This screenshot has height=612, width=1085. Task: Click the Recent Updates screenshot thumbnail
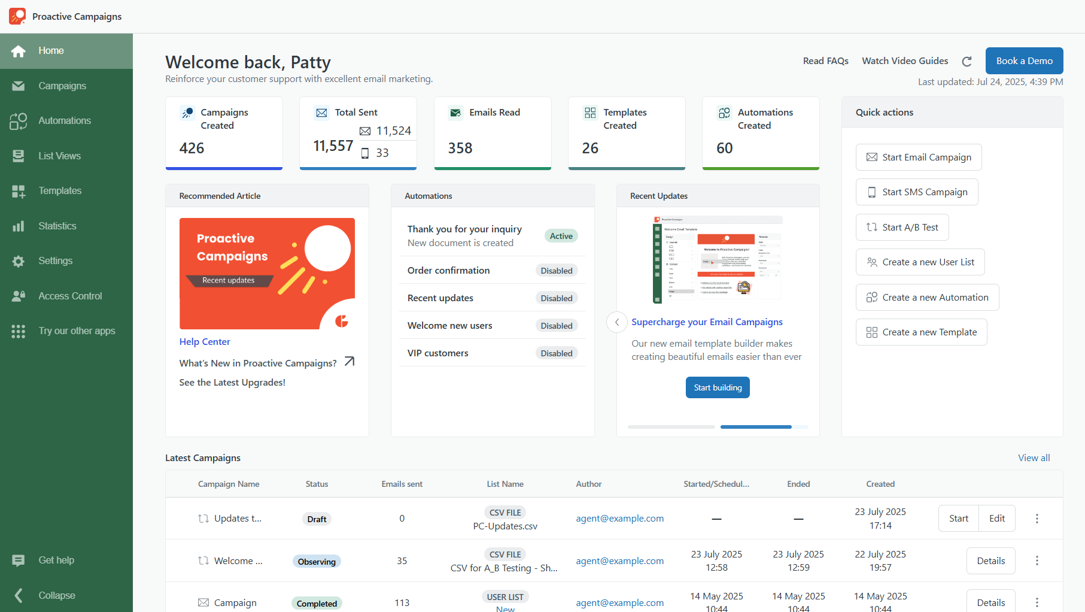(718, 259)
